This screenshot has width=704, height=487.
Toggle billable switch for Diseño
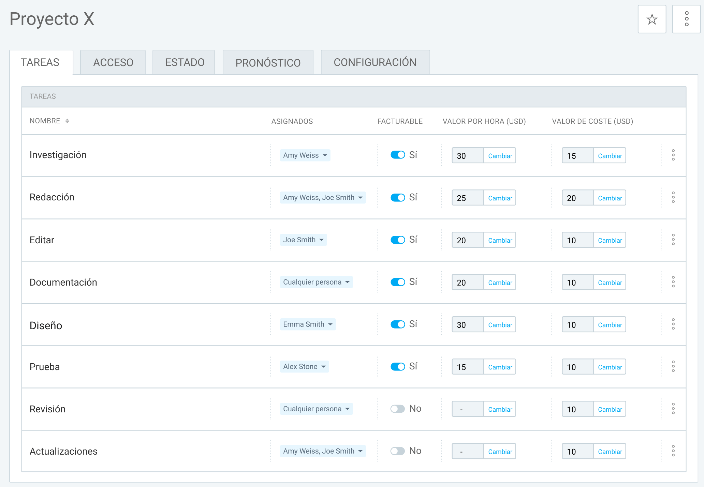tap(398, 324)
